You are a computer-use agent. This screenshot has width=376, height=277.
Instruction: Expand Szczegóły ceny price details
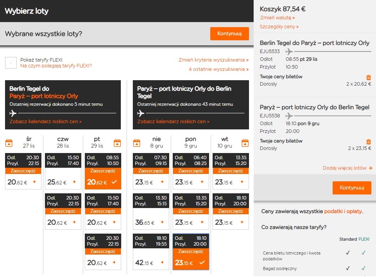pos(279,27)
